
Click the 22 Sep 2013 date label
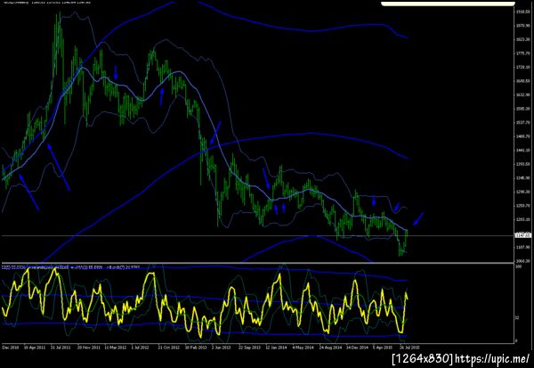249,348
